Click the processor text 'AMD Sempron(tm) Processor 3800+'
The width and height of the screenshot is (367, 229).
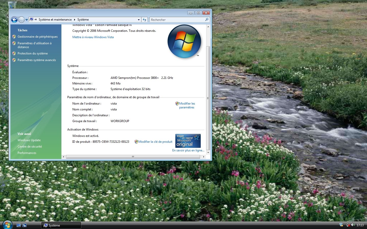point(135,78)
